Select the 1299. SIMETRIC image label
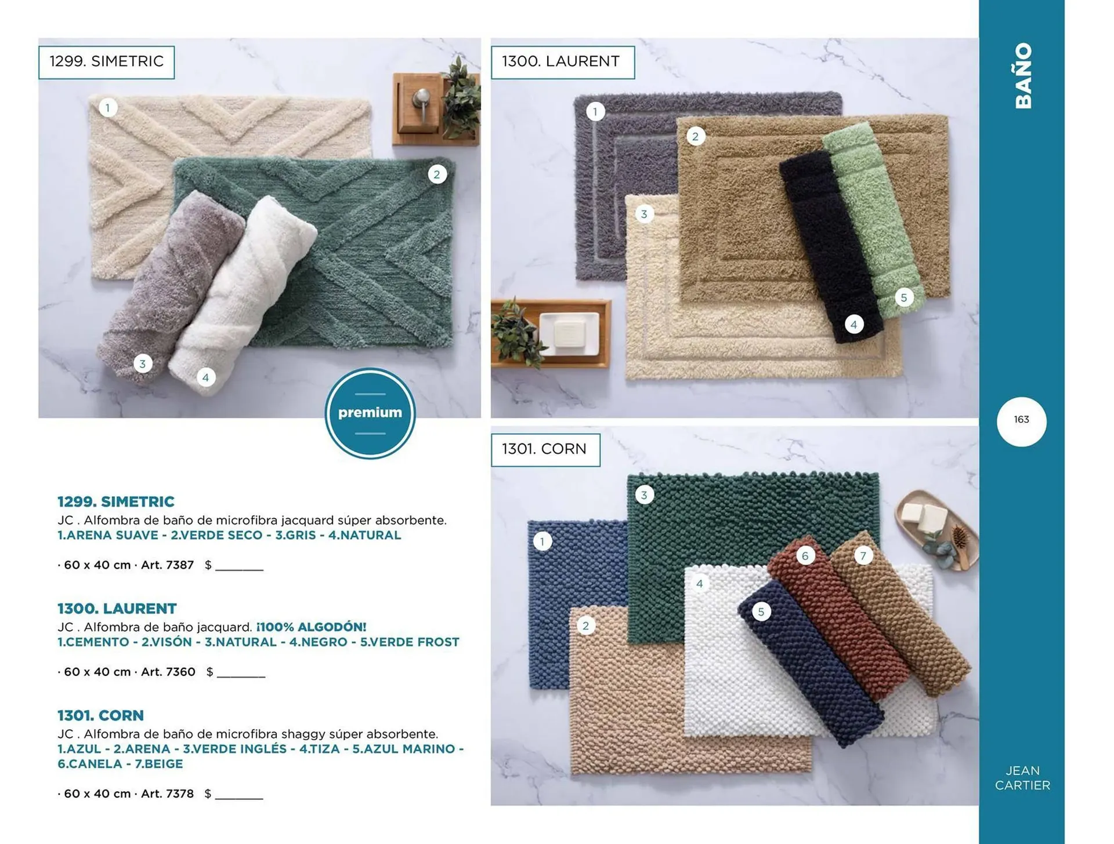The image size is (1114, 844). [107, 62]
